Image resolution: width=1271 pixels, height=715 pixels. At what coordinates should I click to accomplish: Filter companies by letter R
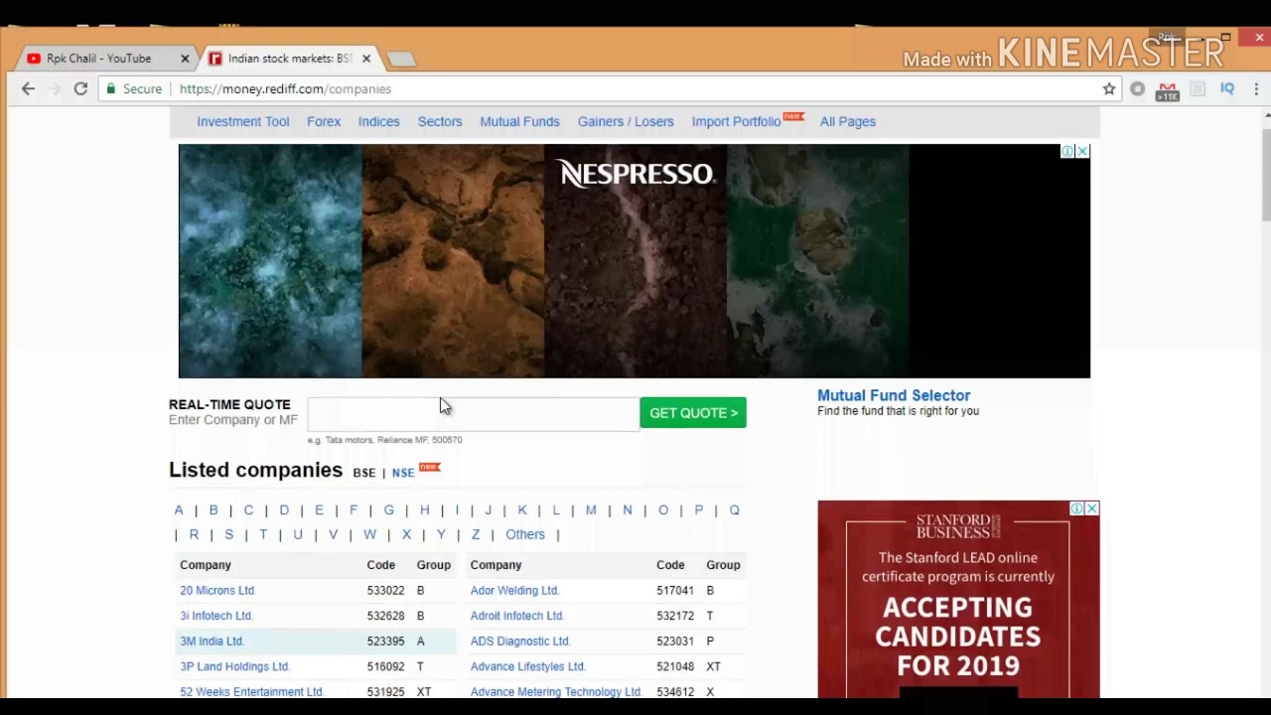(194, 534)
